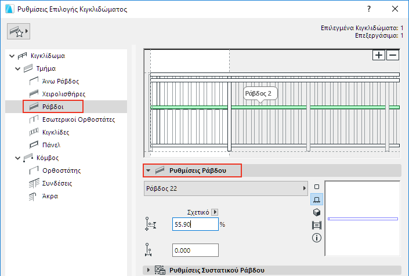Select Κιγκλίδες tree item
Screen dimensions: 409x276
coord(56,132)
